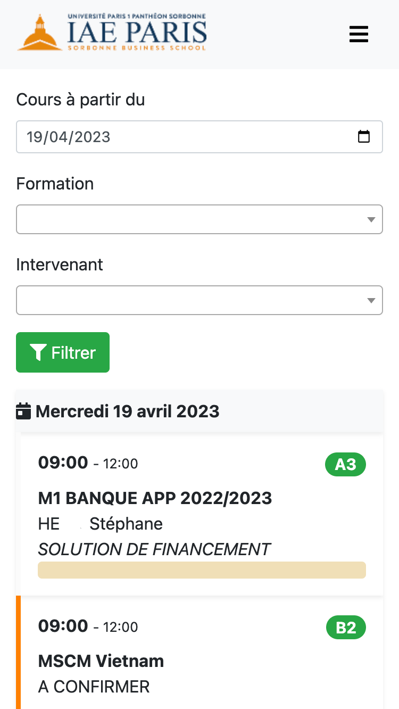Click the SOLUTION DE FINANCEMENT course title

click(x=154, y=549)
